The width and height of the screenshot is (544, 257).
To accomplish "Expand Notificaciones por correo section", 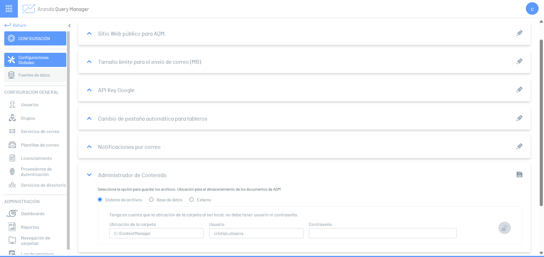I will point(89,147).
